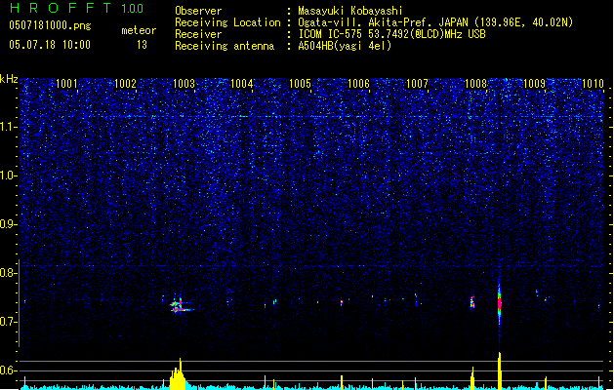
Task: Click the tallest yellow power spike after 1008
Action: pyautogui.click(x=500, y=370)
